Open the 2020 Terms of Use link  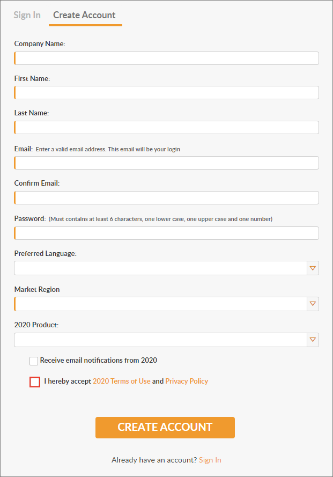(122, 381)
